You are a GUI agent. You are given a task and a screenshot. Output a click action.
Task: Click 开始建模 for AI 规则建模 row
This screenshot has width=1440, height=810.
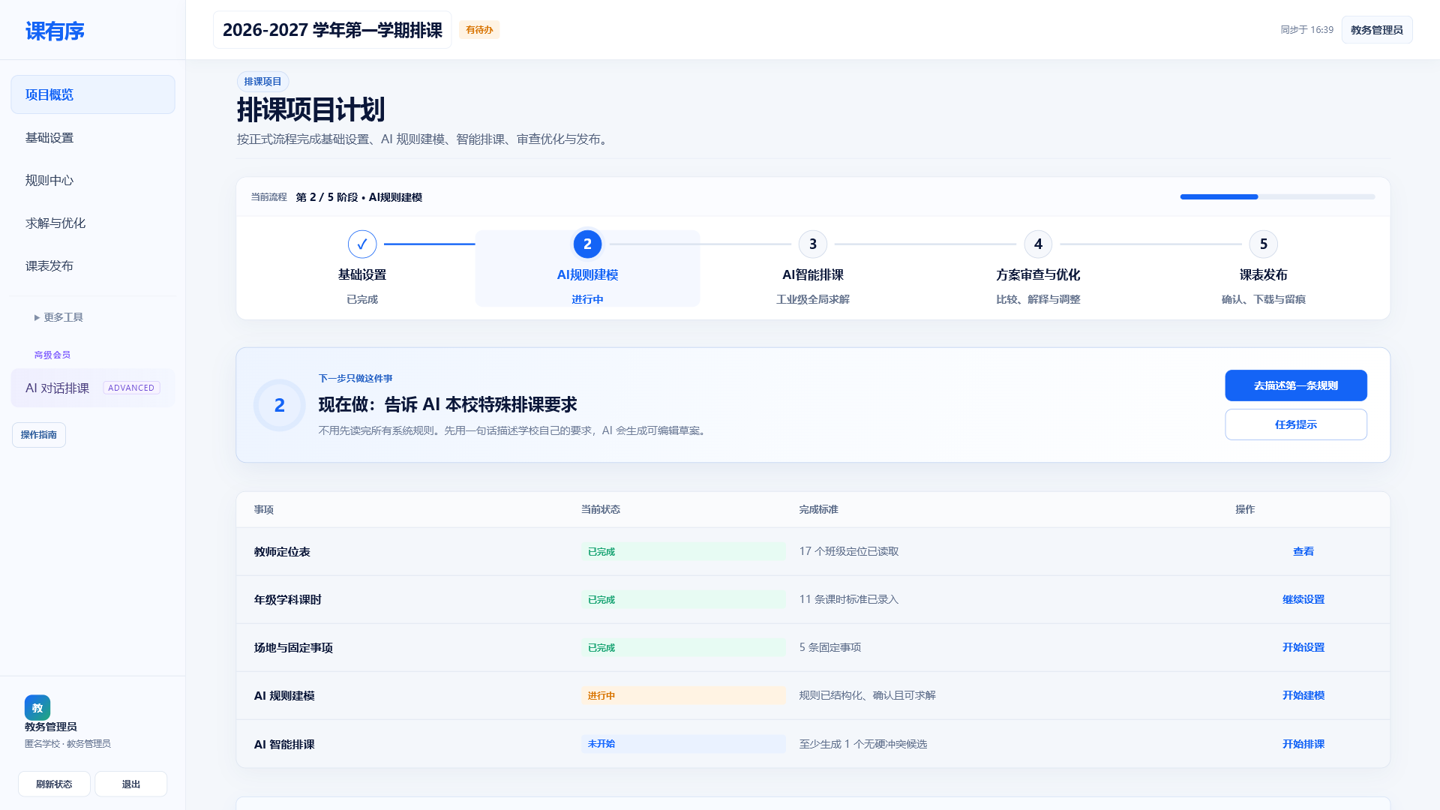(1303, 695)
